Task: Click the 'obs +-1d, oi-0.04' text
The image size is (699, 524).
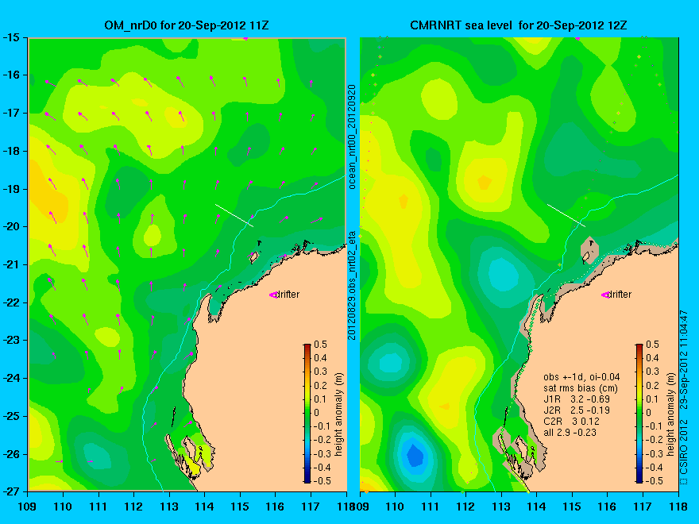Action: pyautogui.click(x=581, y=377)
